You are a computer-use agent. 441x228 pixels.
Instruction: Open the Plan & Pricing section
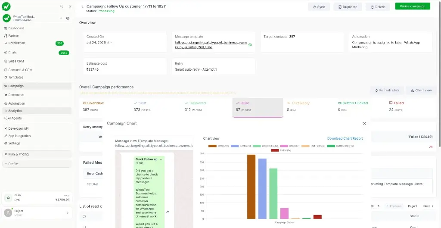tap(37, 154)
